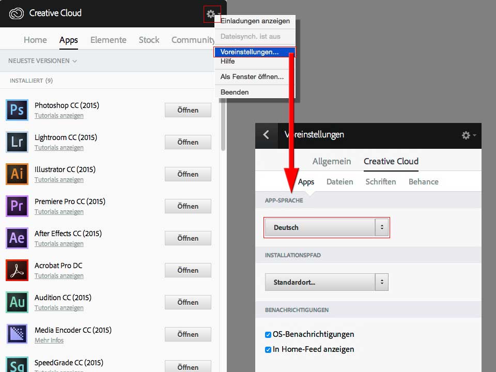Click the Lightroom CC app icon
Viewport: 496px width, 372px height.
[17, 142]
